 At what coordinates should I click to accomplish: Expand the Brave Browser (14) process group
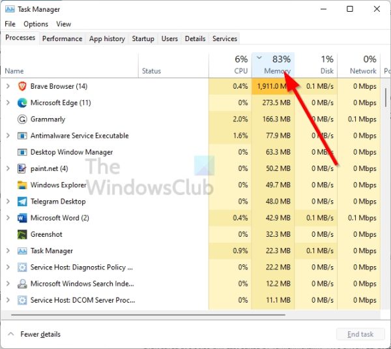(8, 86)
